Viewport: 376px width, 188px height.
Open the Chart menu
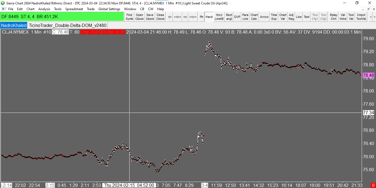[x=31, y=9]
